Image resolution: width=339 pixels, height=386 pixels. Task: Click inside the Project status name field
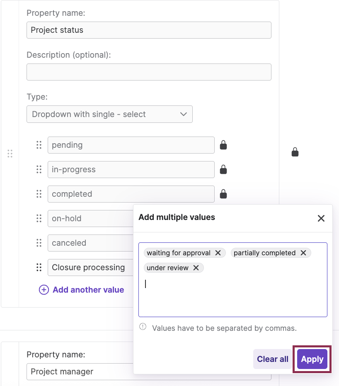(149, 30)
